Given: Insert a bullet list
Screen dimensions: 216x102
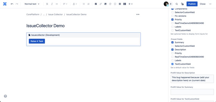Looking at the screenshot, I should 84,4.
